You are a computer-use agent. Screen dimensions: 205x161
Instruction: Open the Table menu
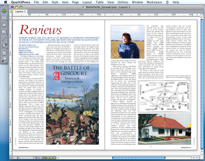(x=100, y=2)
